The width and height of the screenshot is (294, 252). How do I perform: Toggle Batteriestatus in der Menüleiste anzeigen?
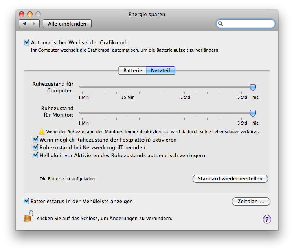pyautogui.click(x=26, y=201)
